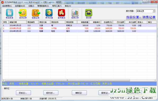Click the scrollbar right arrow
158x101 pixels.
(155, 80)
